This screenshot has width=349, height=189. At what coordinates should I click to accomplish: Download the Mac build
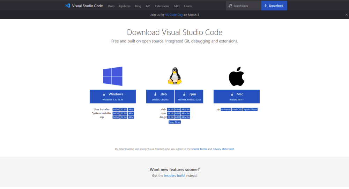[237, 97]
